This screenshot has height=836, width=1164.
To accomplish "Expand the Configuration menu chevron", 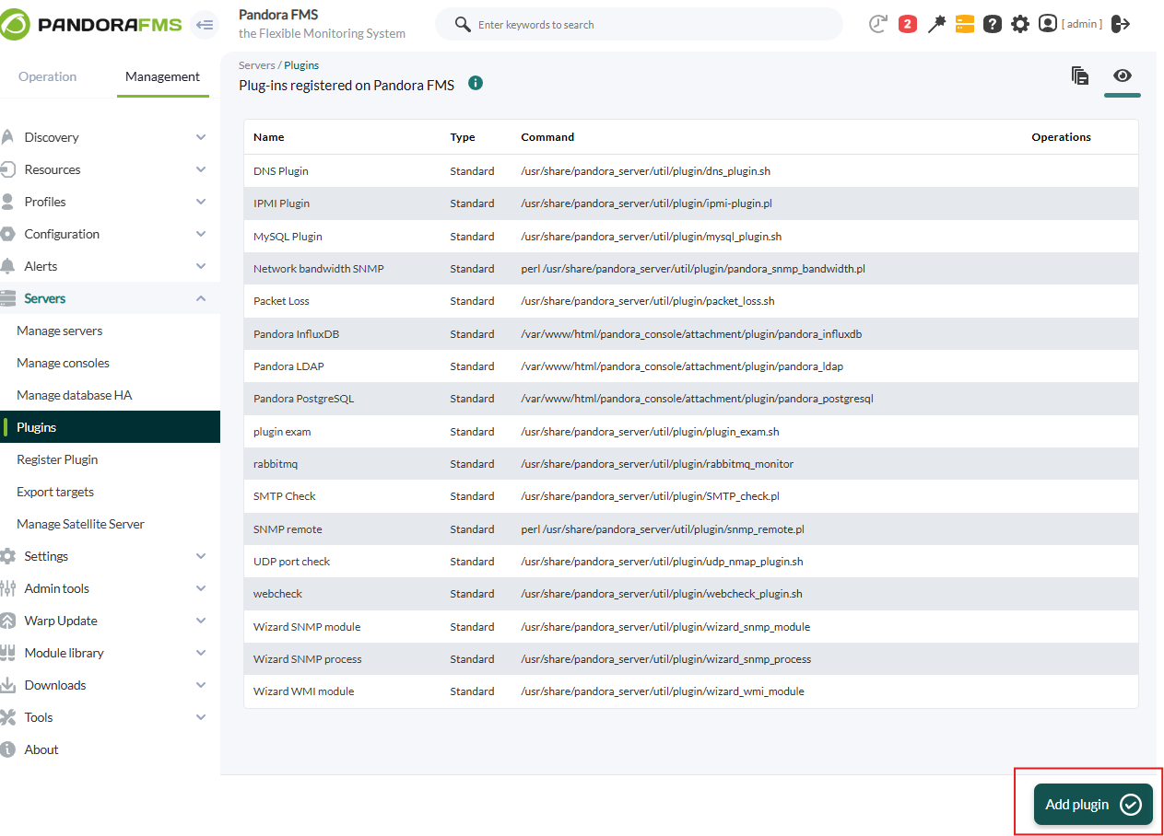I will 201,234.
